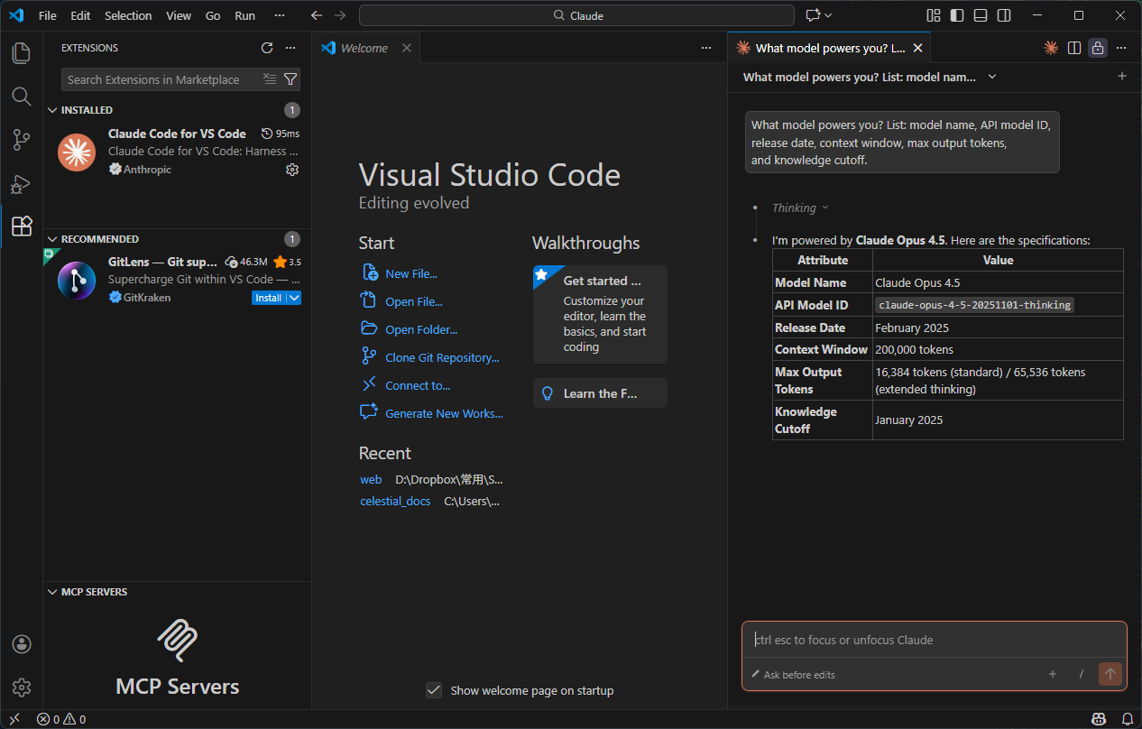Screen dimensions: 1142x729
Task: Open the Manage gear in activity bar
Action: (22, 687)
